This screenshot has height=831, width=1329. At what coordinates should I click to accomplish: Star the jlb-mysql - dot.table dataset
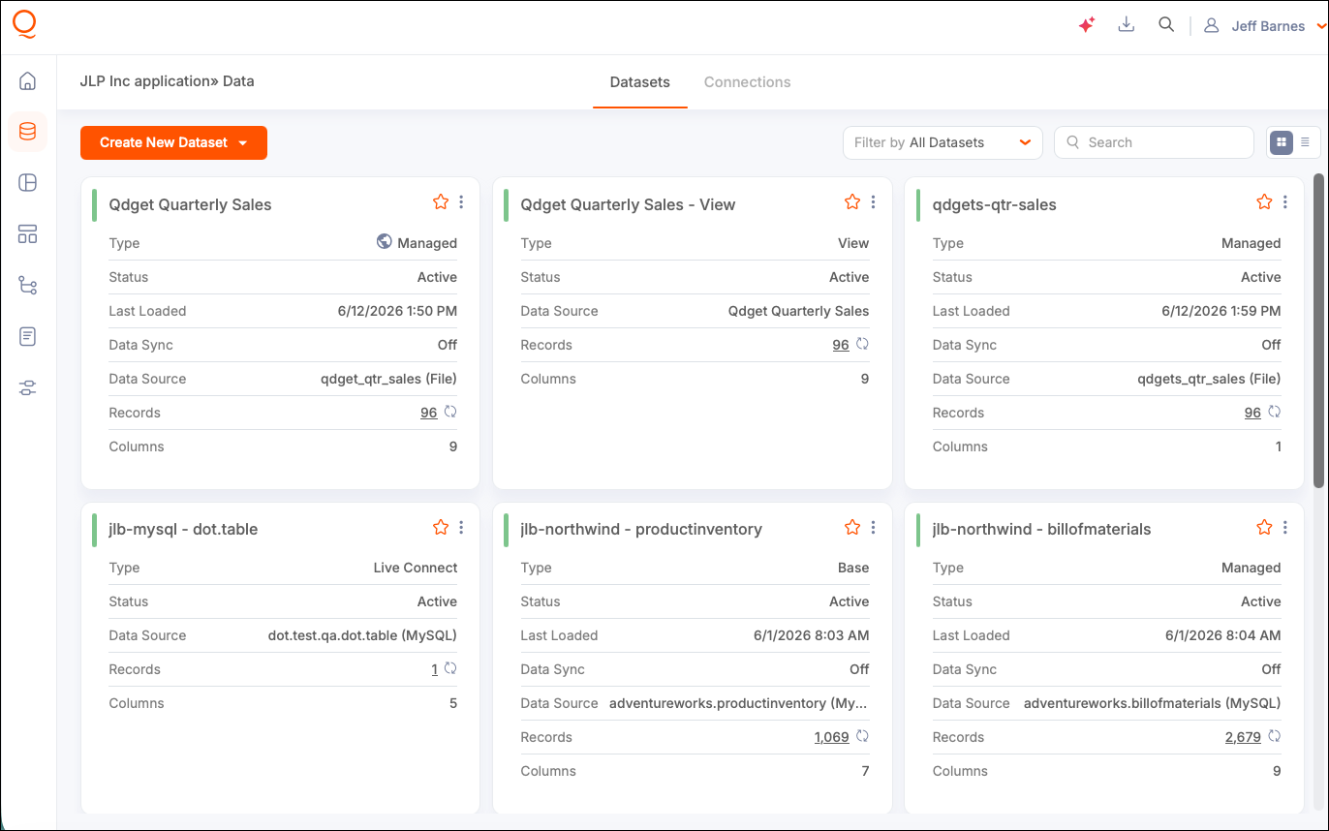(441, 527)
